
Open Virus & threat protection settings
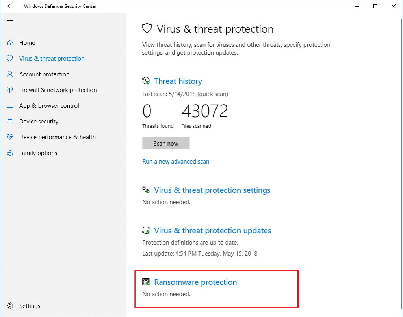212,190
